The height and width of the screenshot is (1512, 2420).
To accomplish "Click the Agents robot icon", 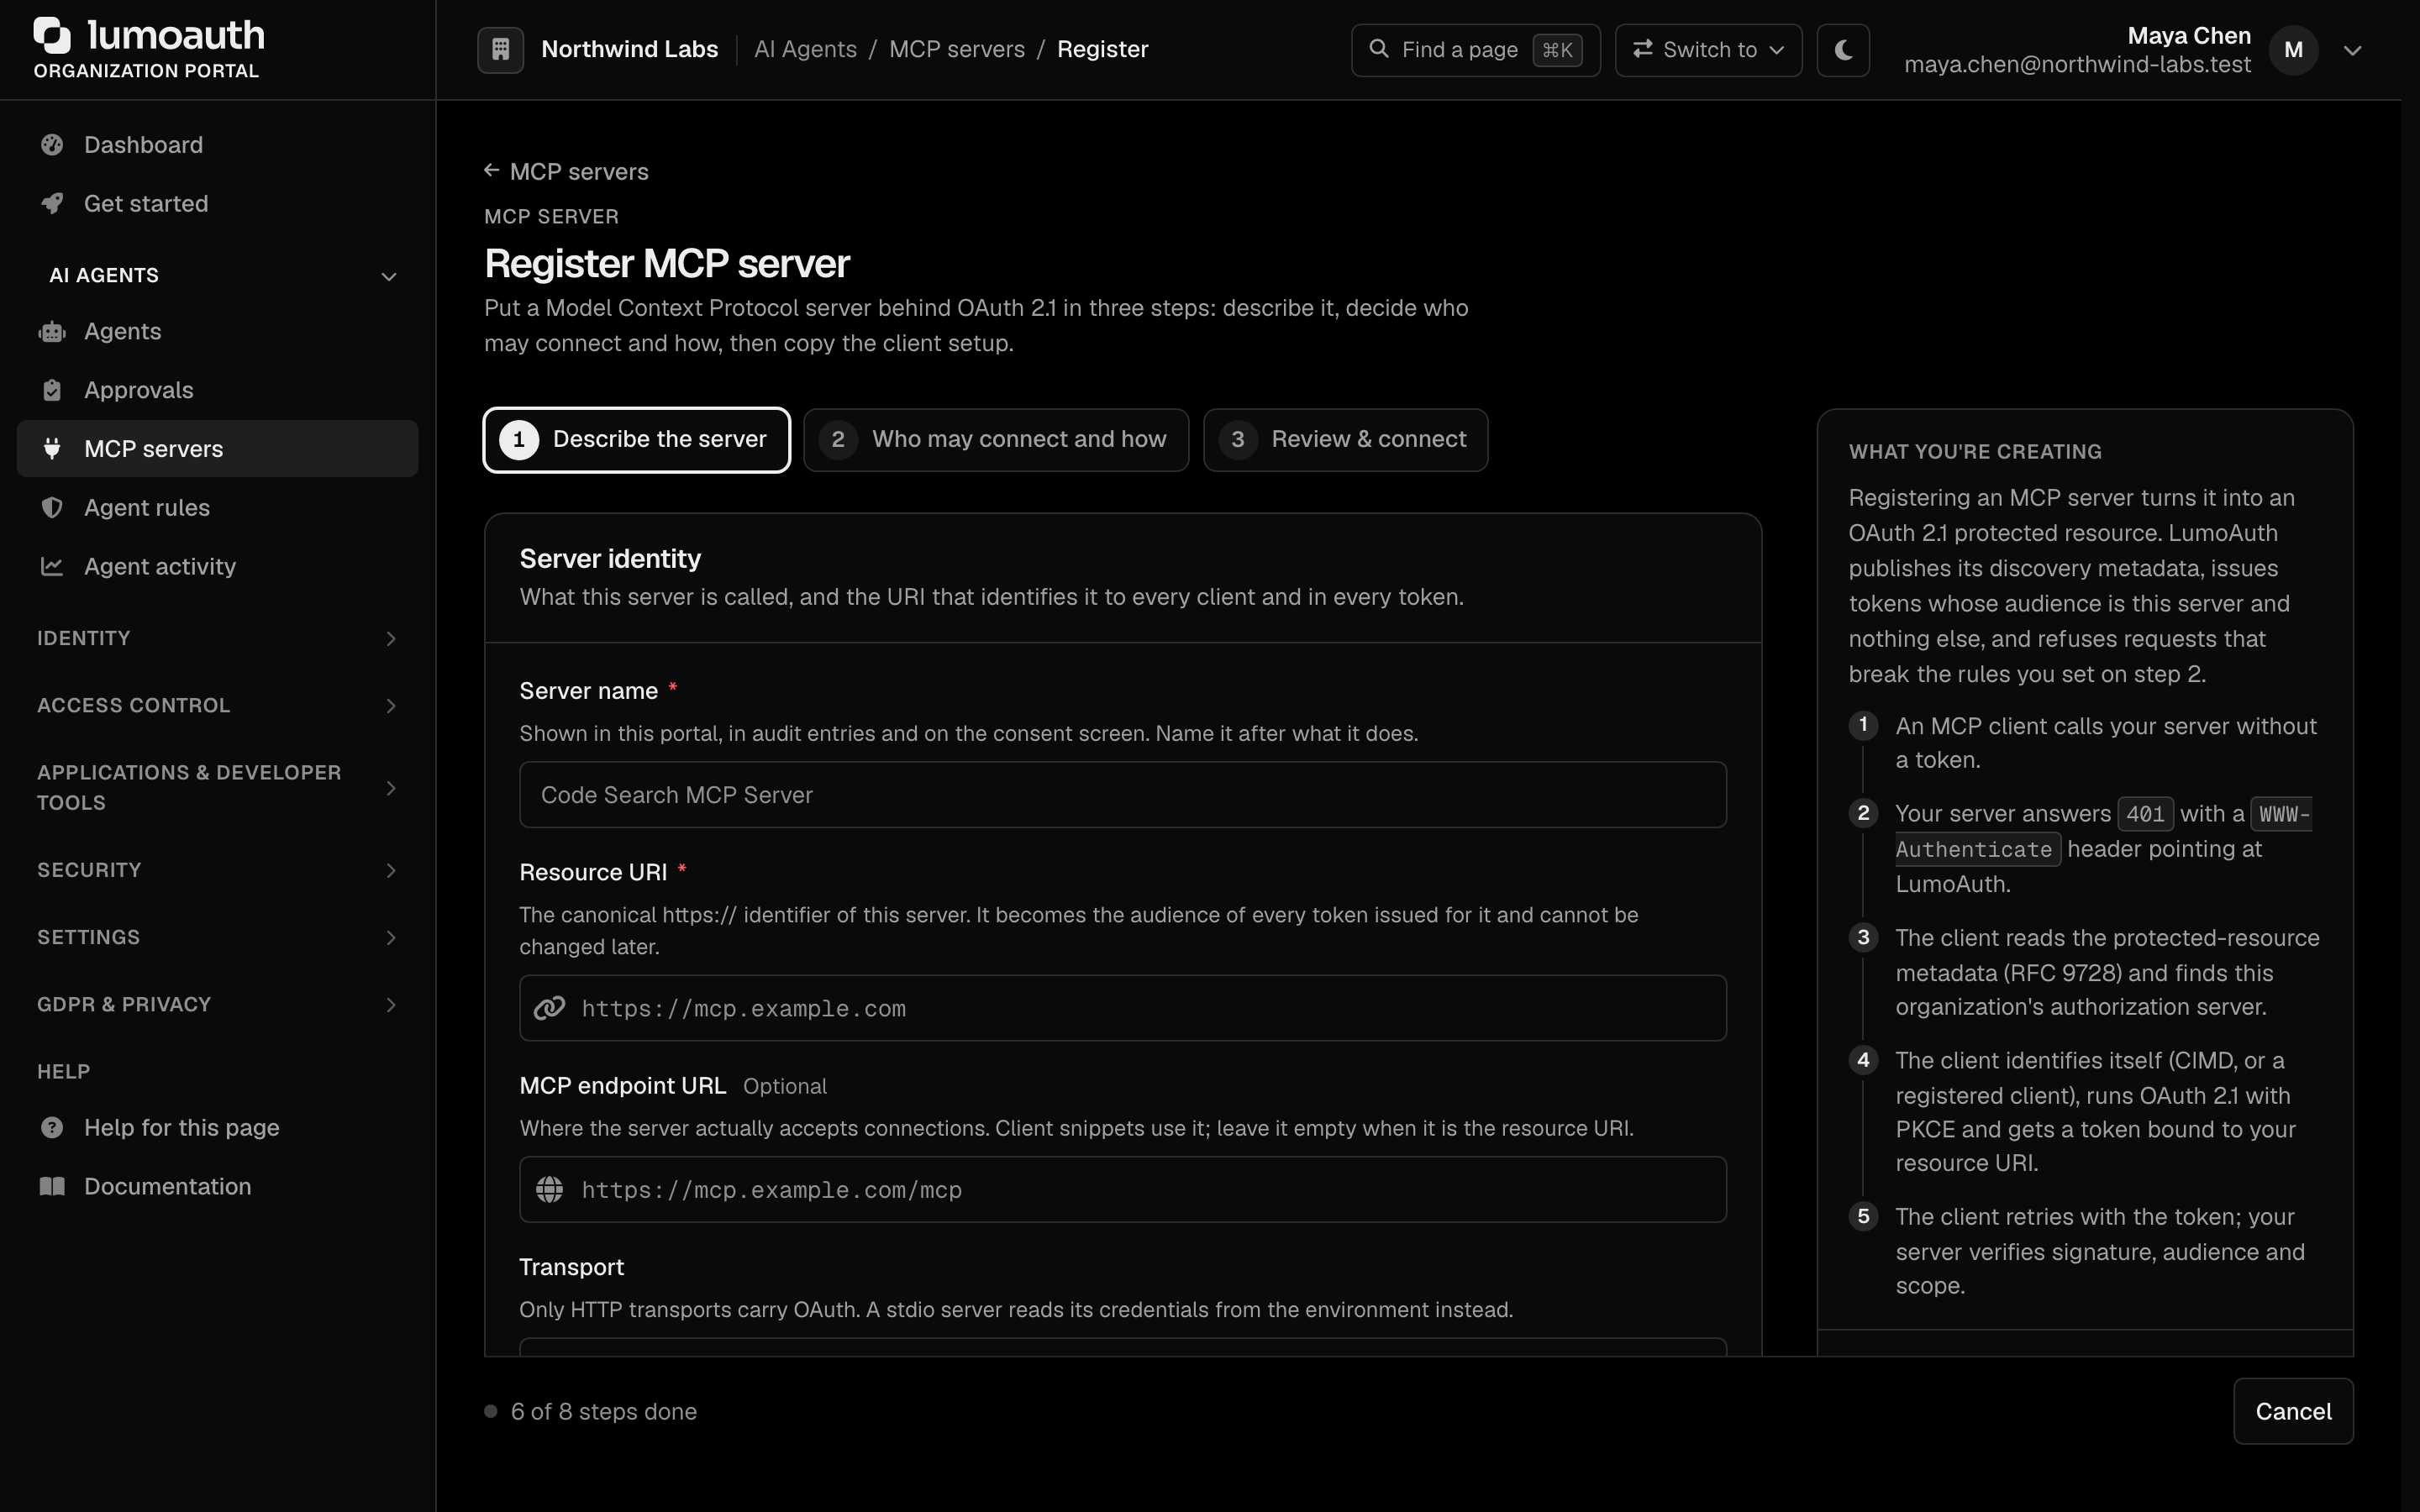I will 52,332.
